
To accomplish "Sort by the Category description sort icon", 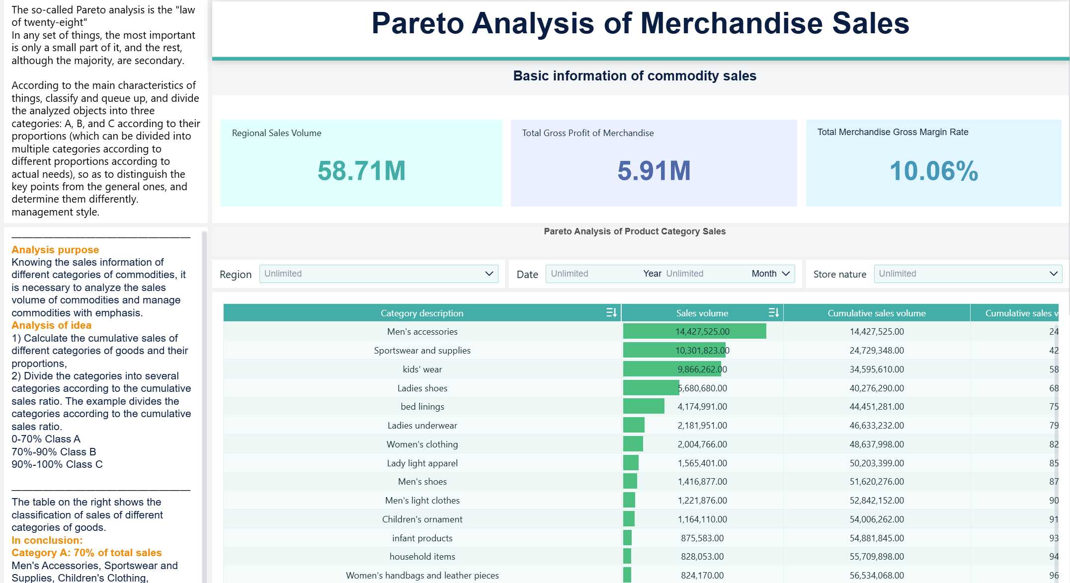I will [611, 312].
